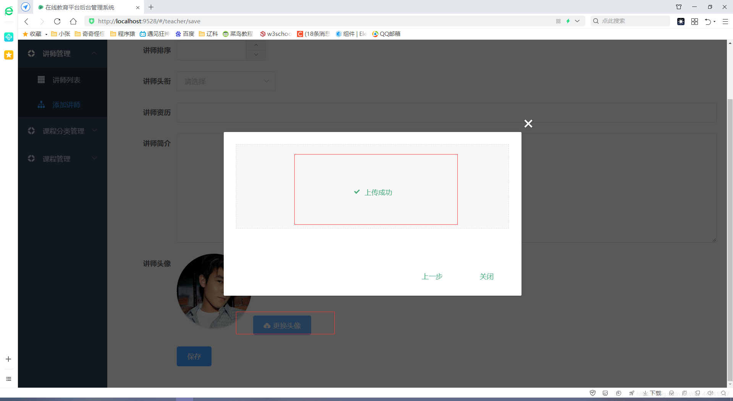Close the upload dialog with the X icon
The image size is (733, 401).
pyautogui.click(x=528, y=124)
